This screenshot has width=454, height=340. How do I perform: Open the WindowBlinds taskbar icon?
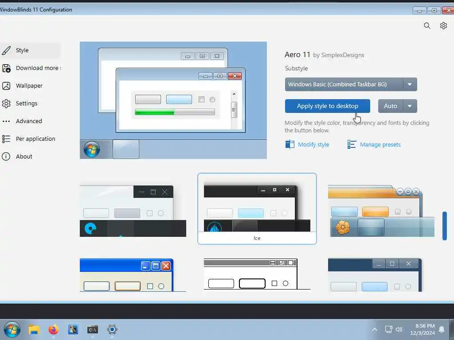(x=73, y=329)
